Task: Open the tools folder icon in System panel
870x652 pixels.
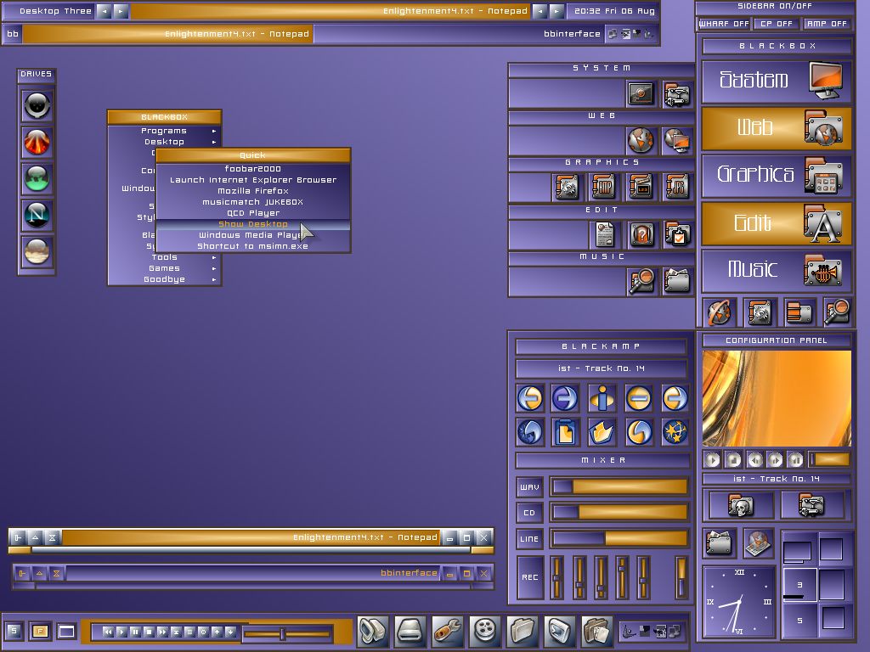Action: point(677,93)
